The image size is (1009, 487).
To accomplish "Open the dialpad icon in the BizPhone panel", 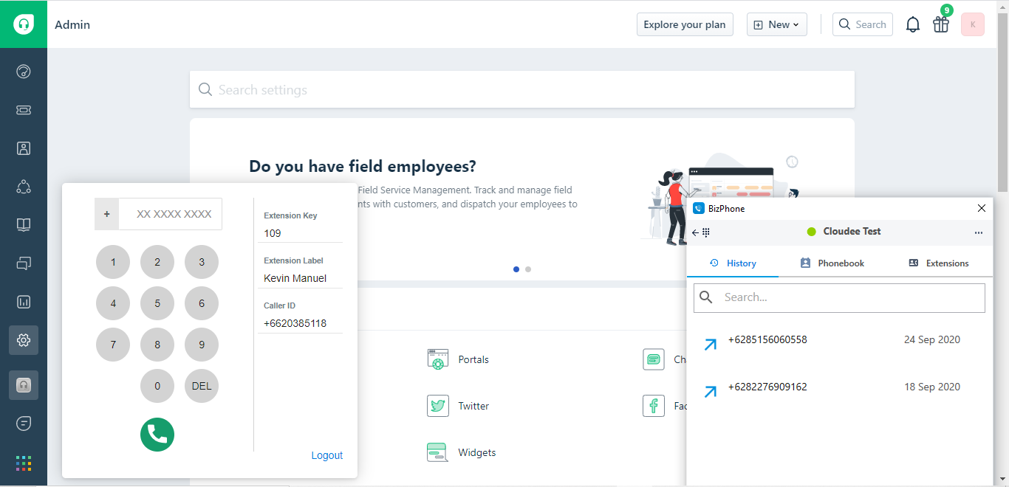I will click(x=707, y=232).
